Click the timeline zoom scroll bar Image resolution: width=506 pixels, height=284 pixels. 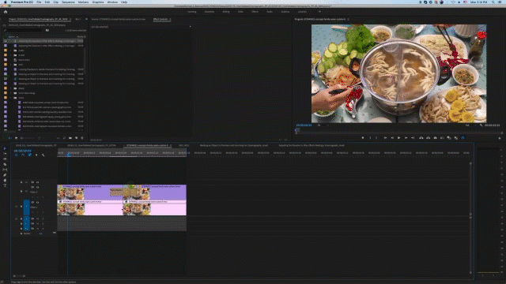(19, 276)
